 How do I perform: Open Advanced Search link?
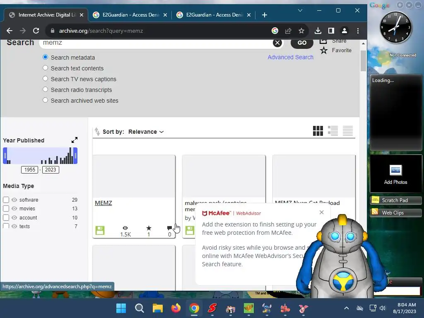click(x=290, y=57)
